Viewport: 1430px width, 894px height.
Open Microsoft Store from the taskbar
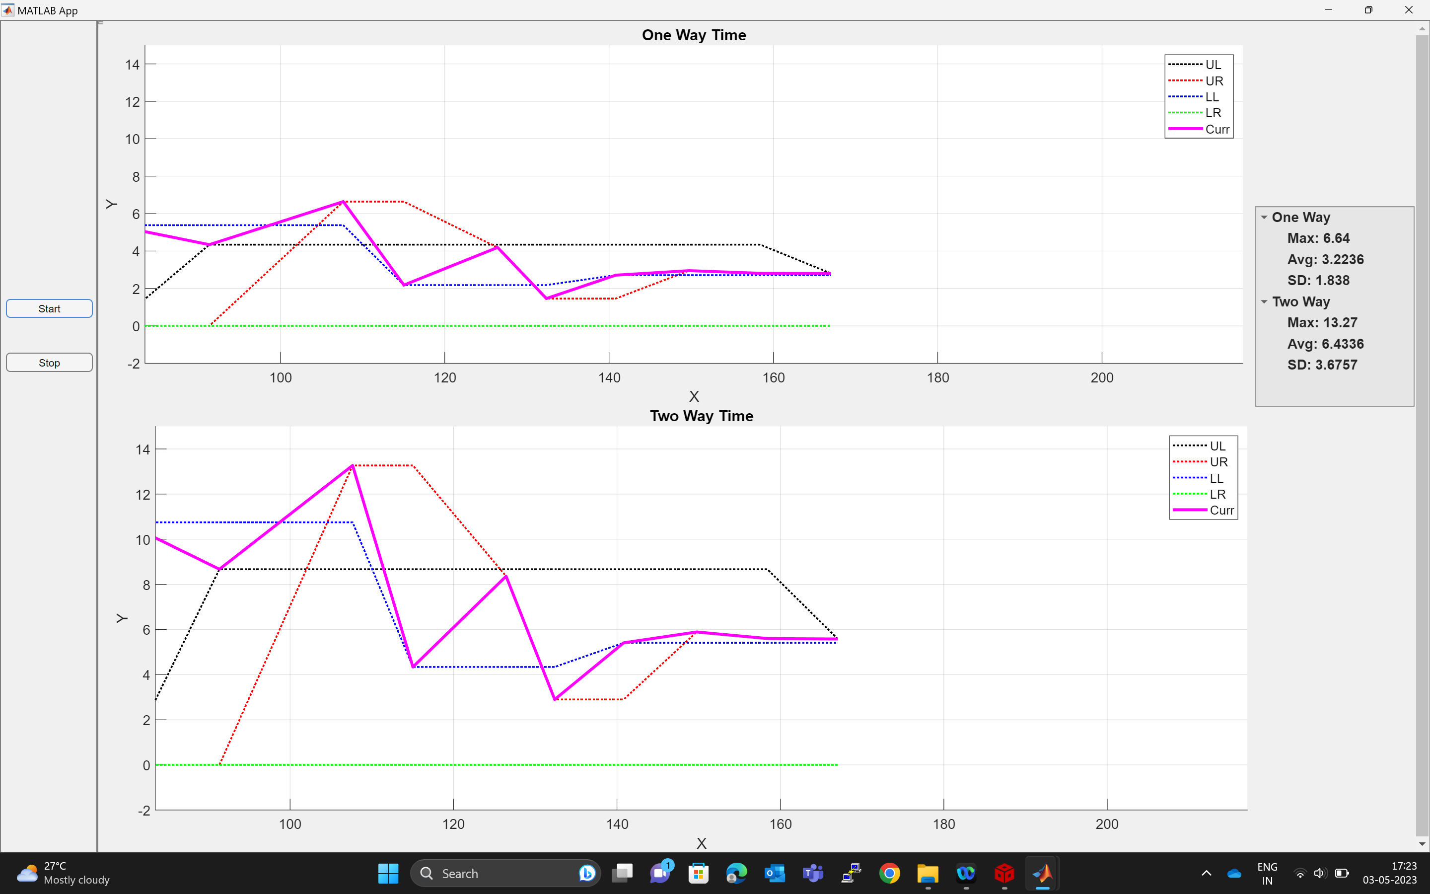tap(699, 873)
